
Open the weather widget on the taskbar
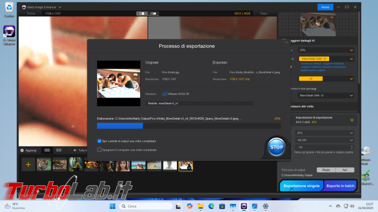[15, 206]
